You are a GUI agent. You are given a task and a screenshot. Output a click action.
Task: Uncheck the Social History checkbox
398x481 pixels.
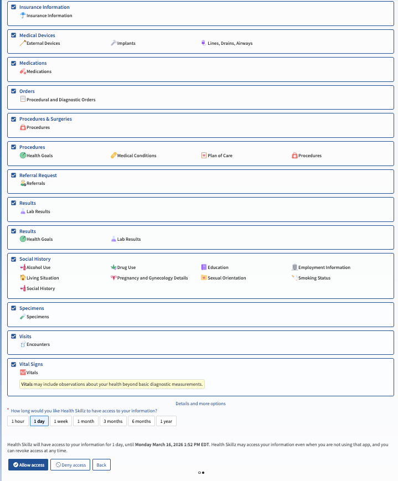[13, 259]
